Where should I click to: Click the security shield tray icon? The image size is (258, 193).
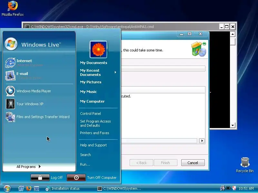click(x=234, y=188)
